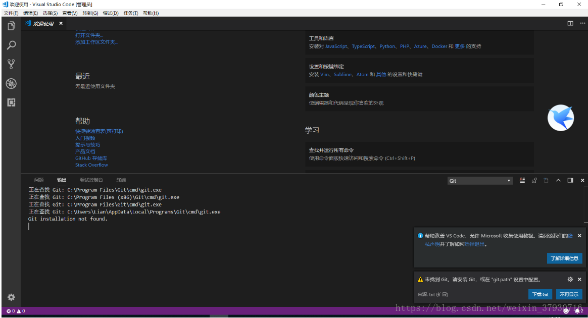Click the Docker tools link
The width and height of the screenshot is (588, 318).
coord(439,46)
